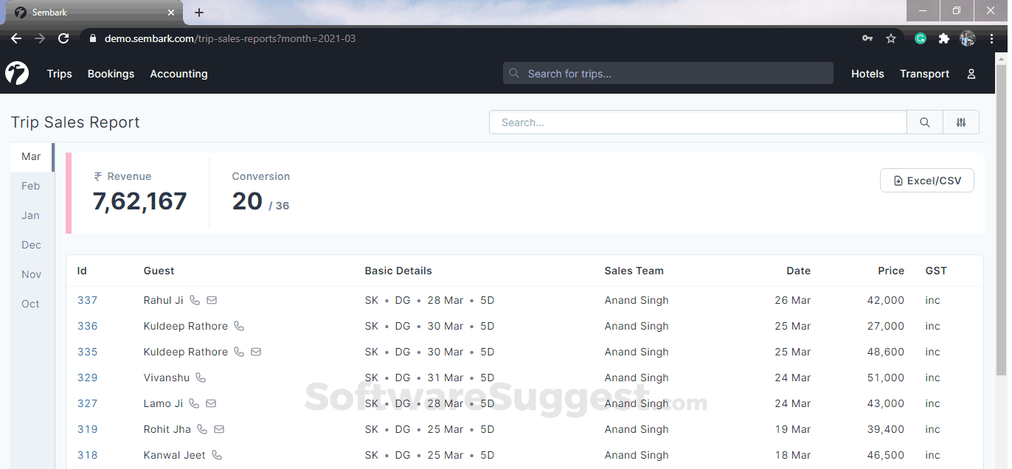Open the browser extensions puzzle icon
Viewport: 1012px width, 469px height.
coord(943,38)
